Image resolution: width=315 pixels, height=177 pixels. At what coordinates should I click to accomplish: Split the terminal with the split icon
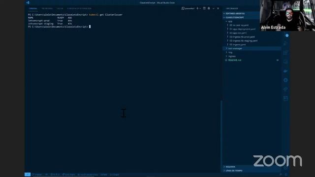click(204, 8)
